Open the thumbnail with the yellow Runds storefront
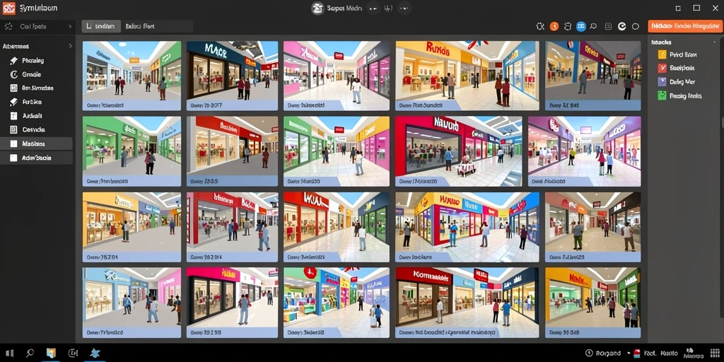The width and height of the screenshot is (724, 362). point(467,76)
